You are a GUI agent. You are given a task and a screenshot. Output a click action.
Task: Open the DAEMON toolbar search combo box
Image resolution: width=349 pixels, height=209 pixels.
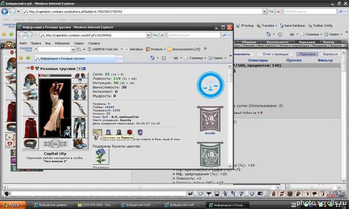73,49
